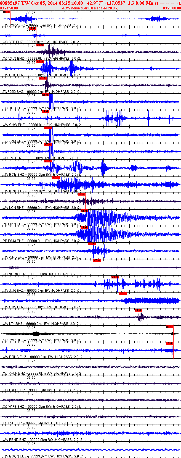Select the UW GHW EHZ trace label

pyautogui.click(x=42, y=125)
